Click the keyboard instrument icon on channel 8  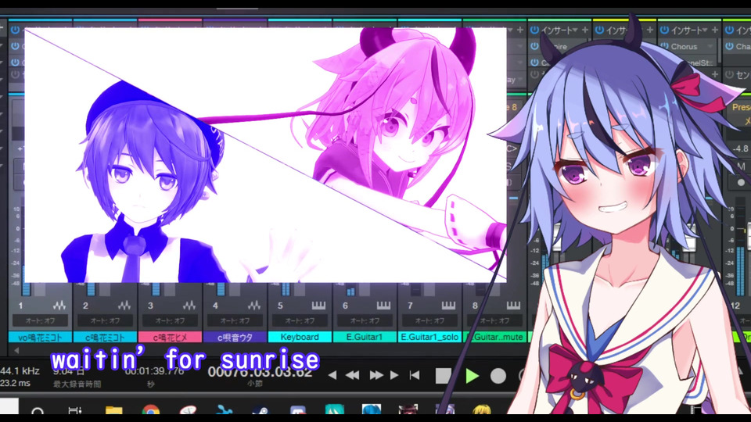513,306
